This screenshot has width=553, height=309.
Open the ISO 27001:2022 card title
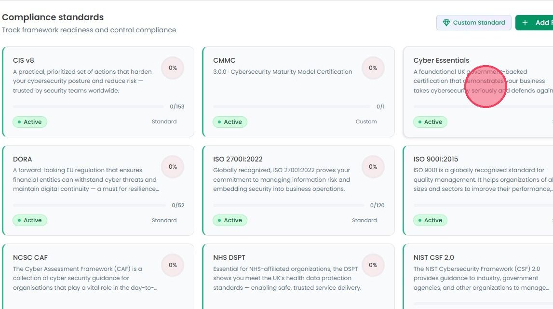pyautogui.click(x=238, y=159)
